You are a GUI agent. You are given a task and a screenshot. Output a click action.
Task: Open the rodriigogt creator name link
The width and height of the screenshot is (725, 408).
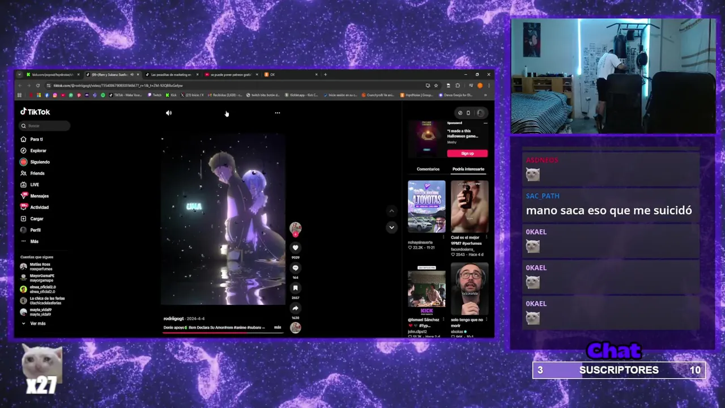click(174, 319)
